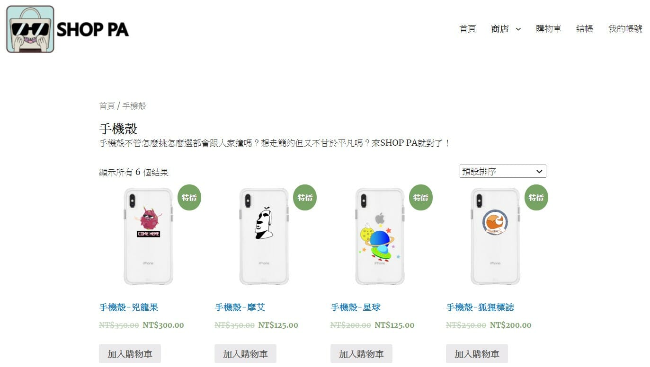Go to 首頁 in top navigation
Image resolution: width=650 pixels, height=367 pixels.
[x=468, y=29]
